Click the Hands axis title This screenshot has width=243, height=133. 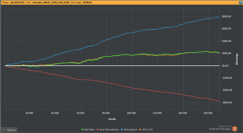pos(112,119)
